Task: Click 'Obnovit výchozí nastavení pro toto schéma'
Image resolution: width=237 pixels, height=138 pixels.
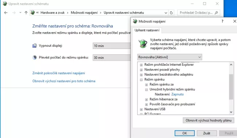Action: (64, 81)
